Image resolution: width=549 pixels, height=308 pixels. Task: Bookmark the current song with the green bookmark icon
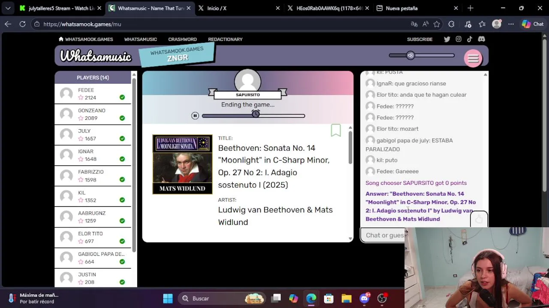point(336,130)
